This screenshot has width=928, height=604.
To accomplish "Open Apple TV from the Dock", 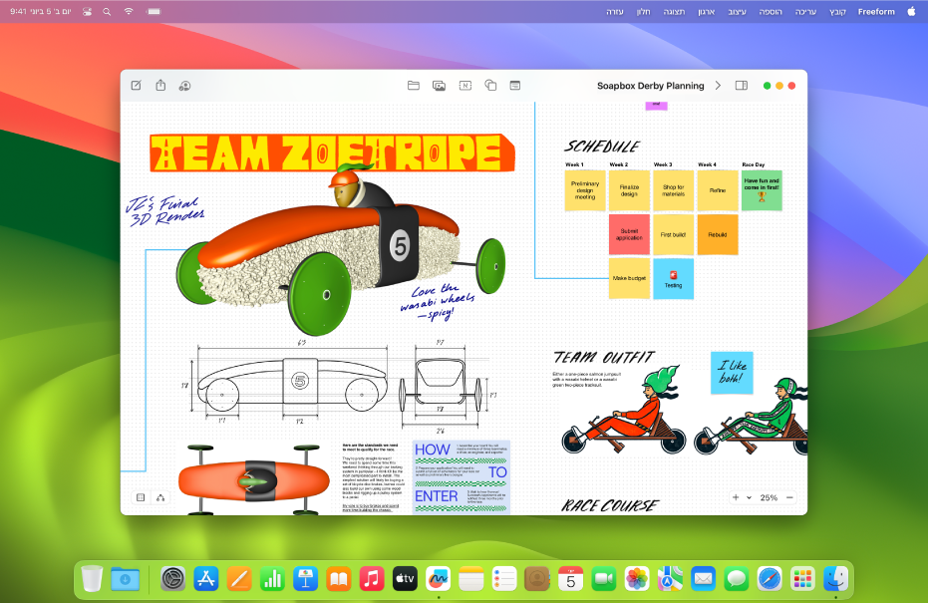I will coord(405,578).
